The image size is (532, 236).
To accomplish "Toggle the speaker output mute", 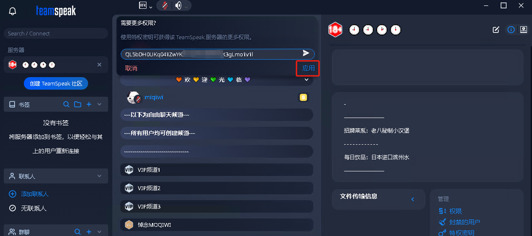I will [178, 5].
